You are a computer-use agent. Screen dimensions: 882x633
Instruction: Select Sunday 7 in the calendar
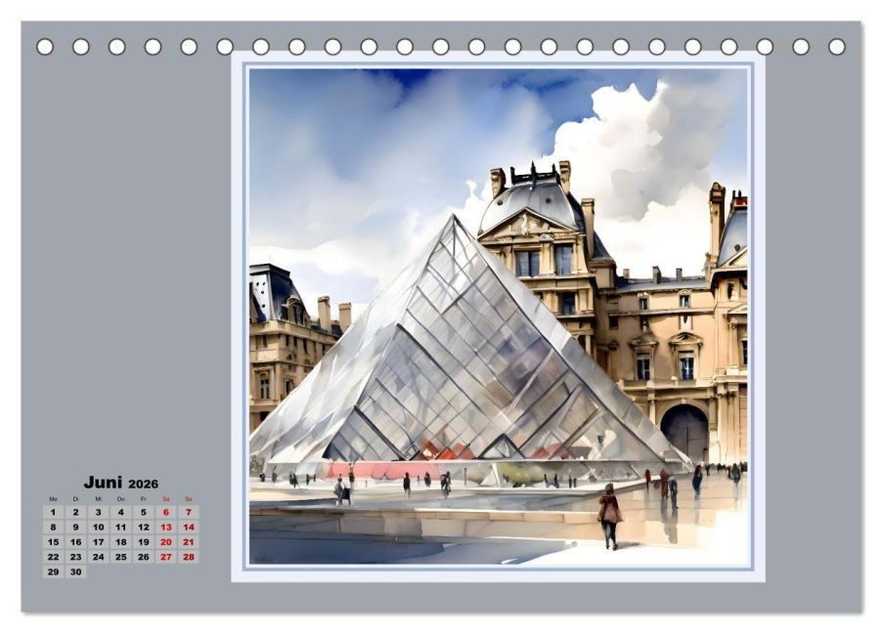tap(189, 512)
